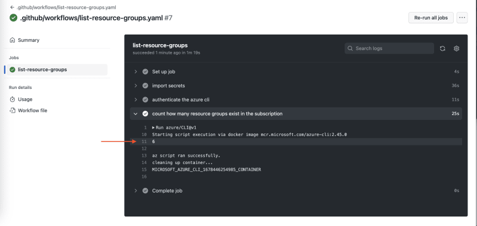Click the 11s duration of authenticate step
477x226 pixels.
[456, 100]
